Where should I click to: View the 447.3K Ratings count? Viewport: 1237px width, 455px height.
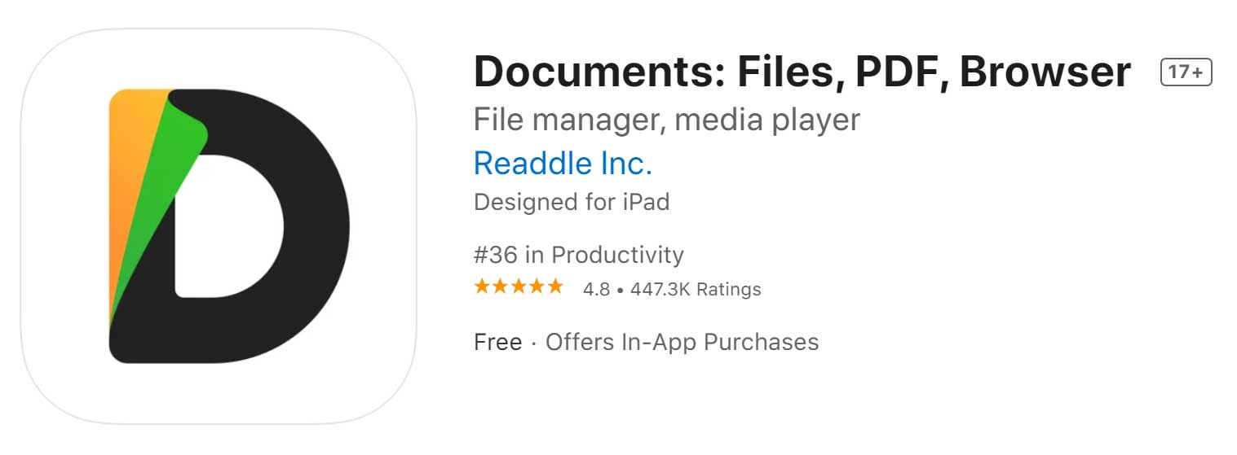(x=695, y=289)
